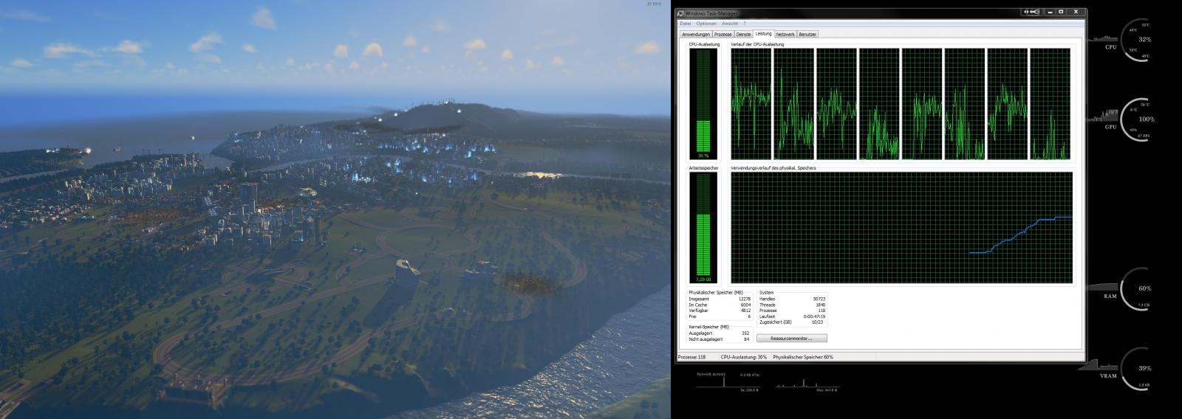Screen dimensions: 1182x419
Task: Click status bar CPU-Auslastung: 30% entry
Action: (x=744, y=357)
